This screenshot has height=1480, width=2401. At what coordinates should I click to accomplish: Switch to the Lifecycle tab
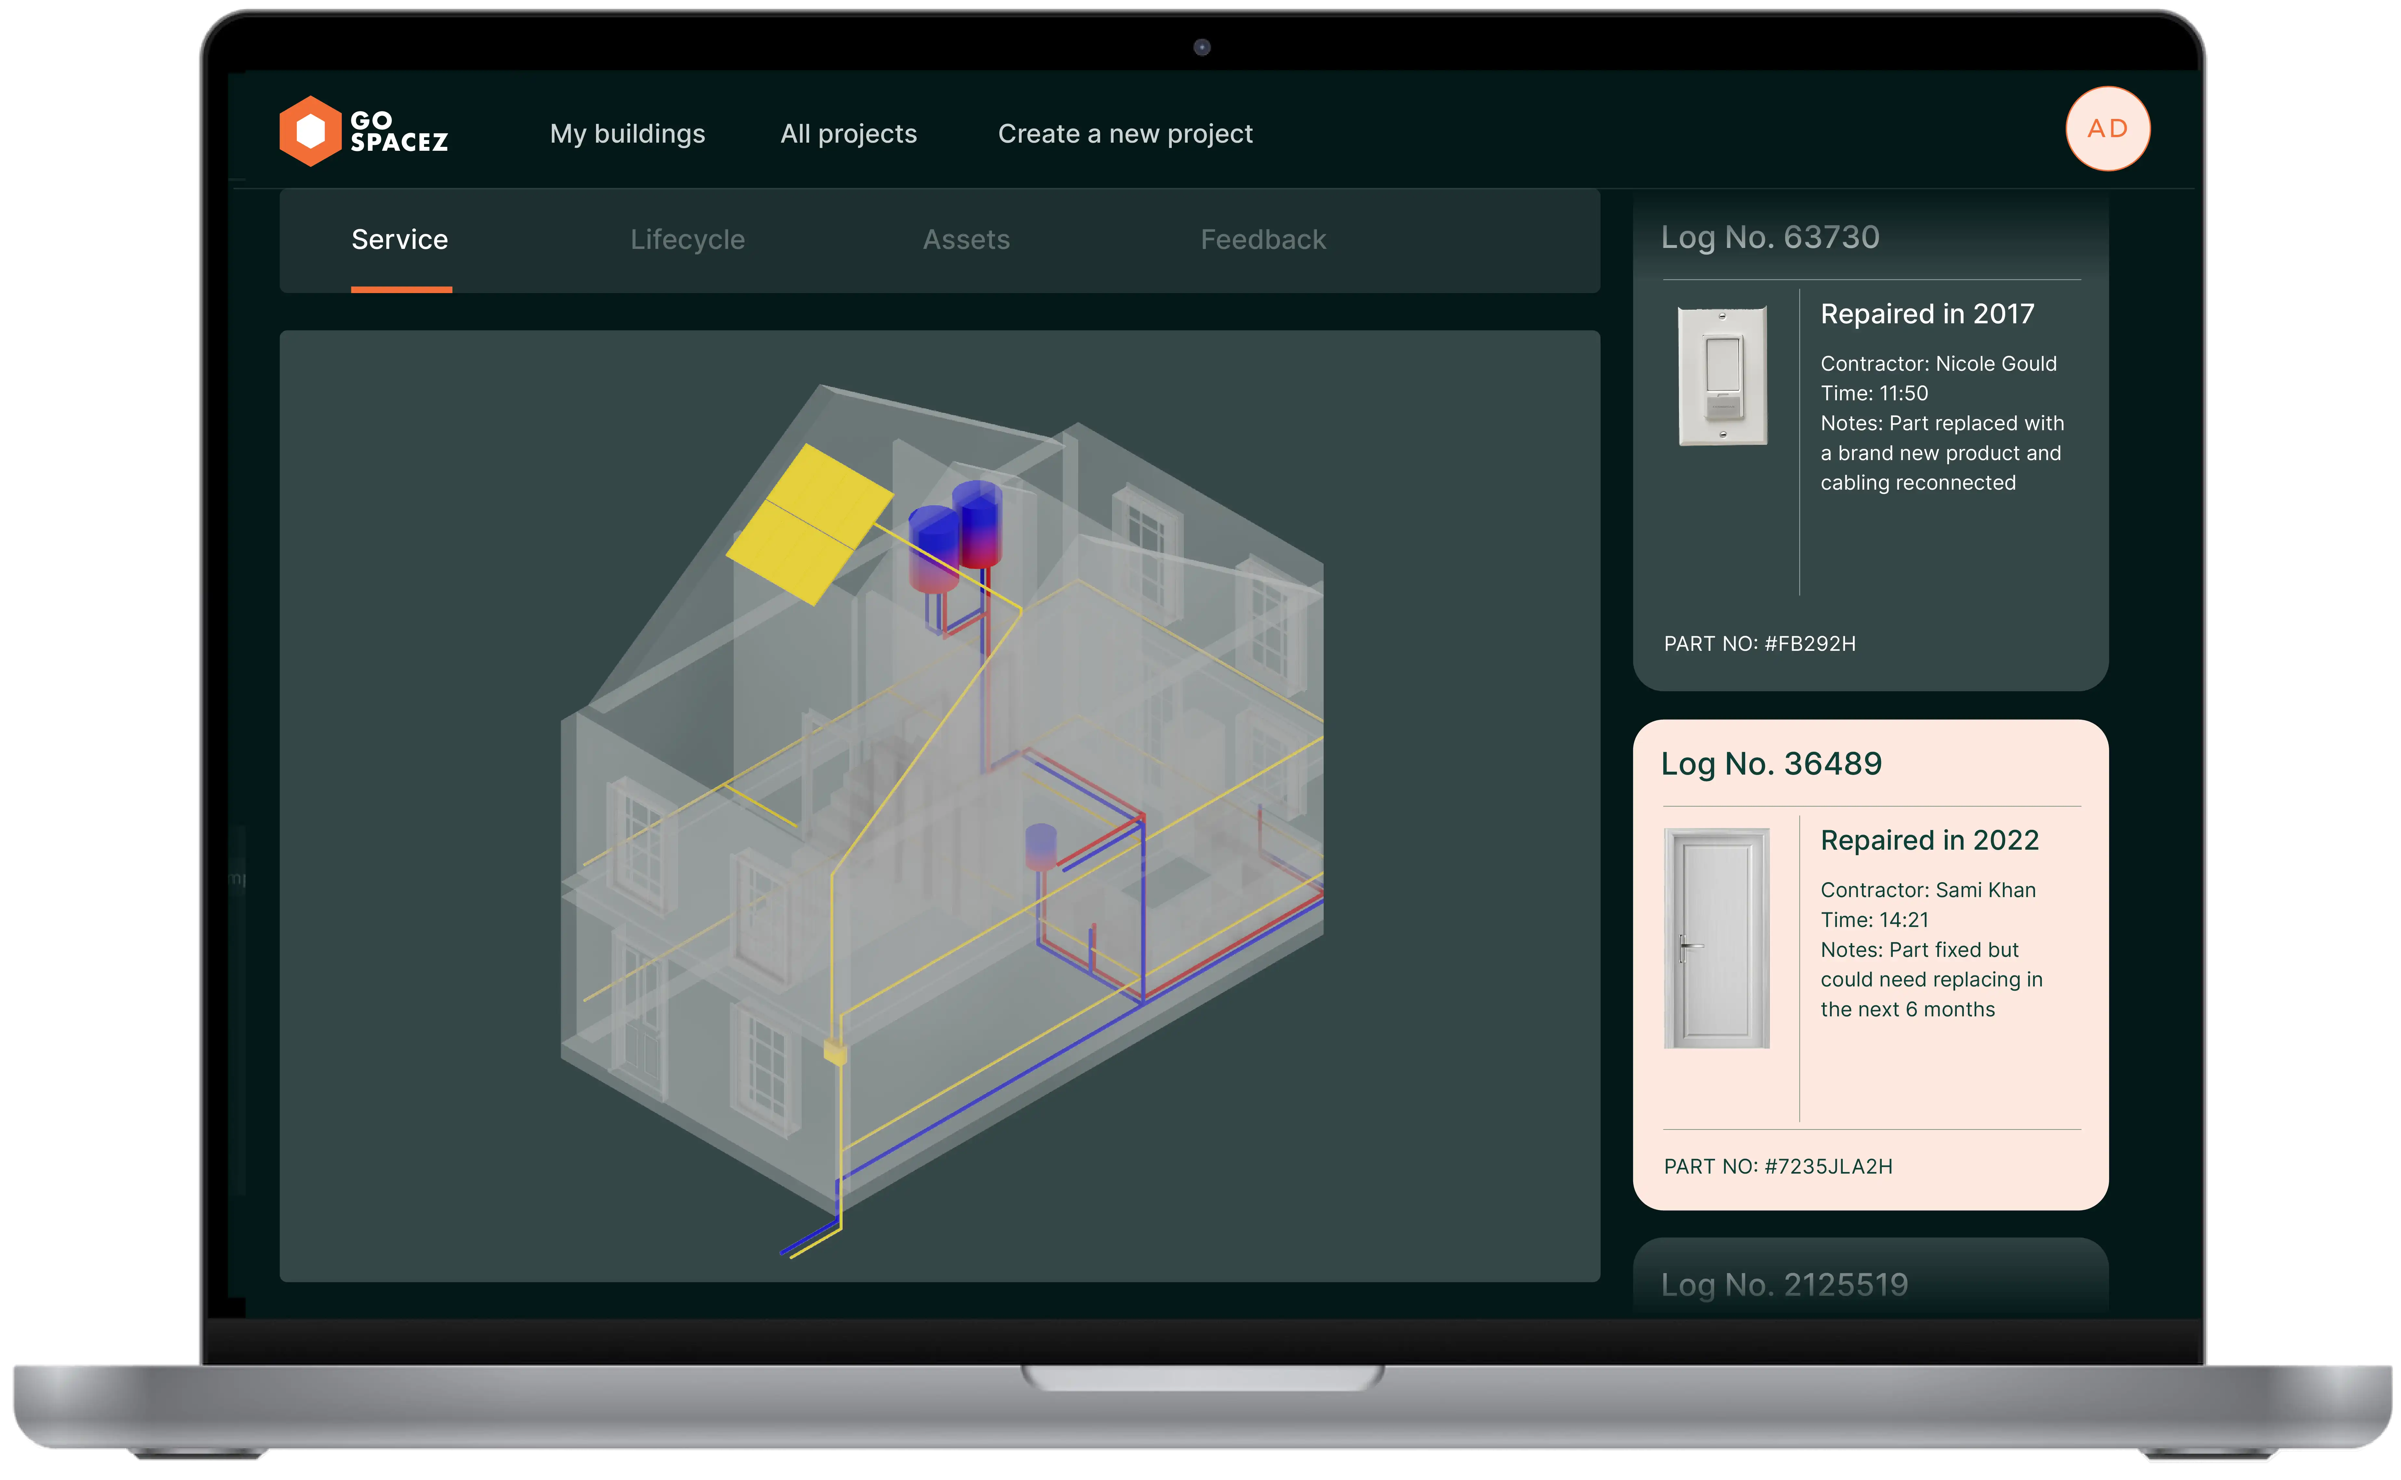coord(687,240)
